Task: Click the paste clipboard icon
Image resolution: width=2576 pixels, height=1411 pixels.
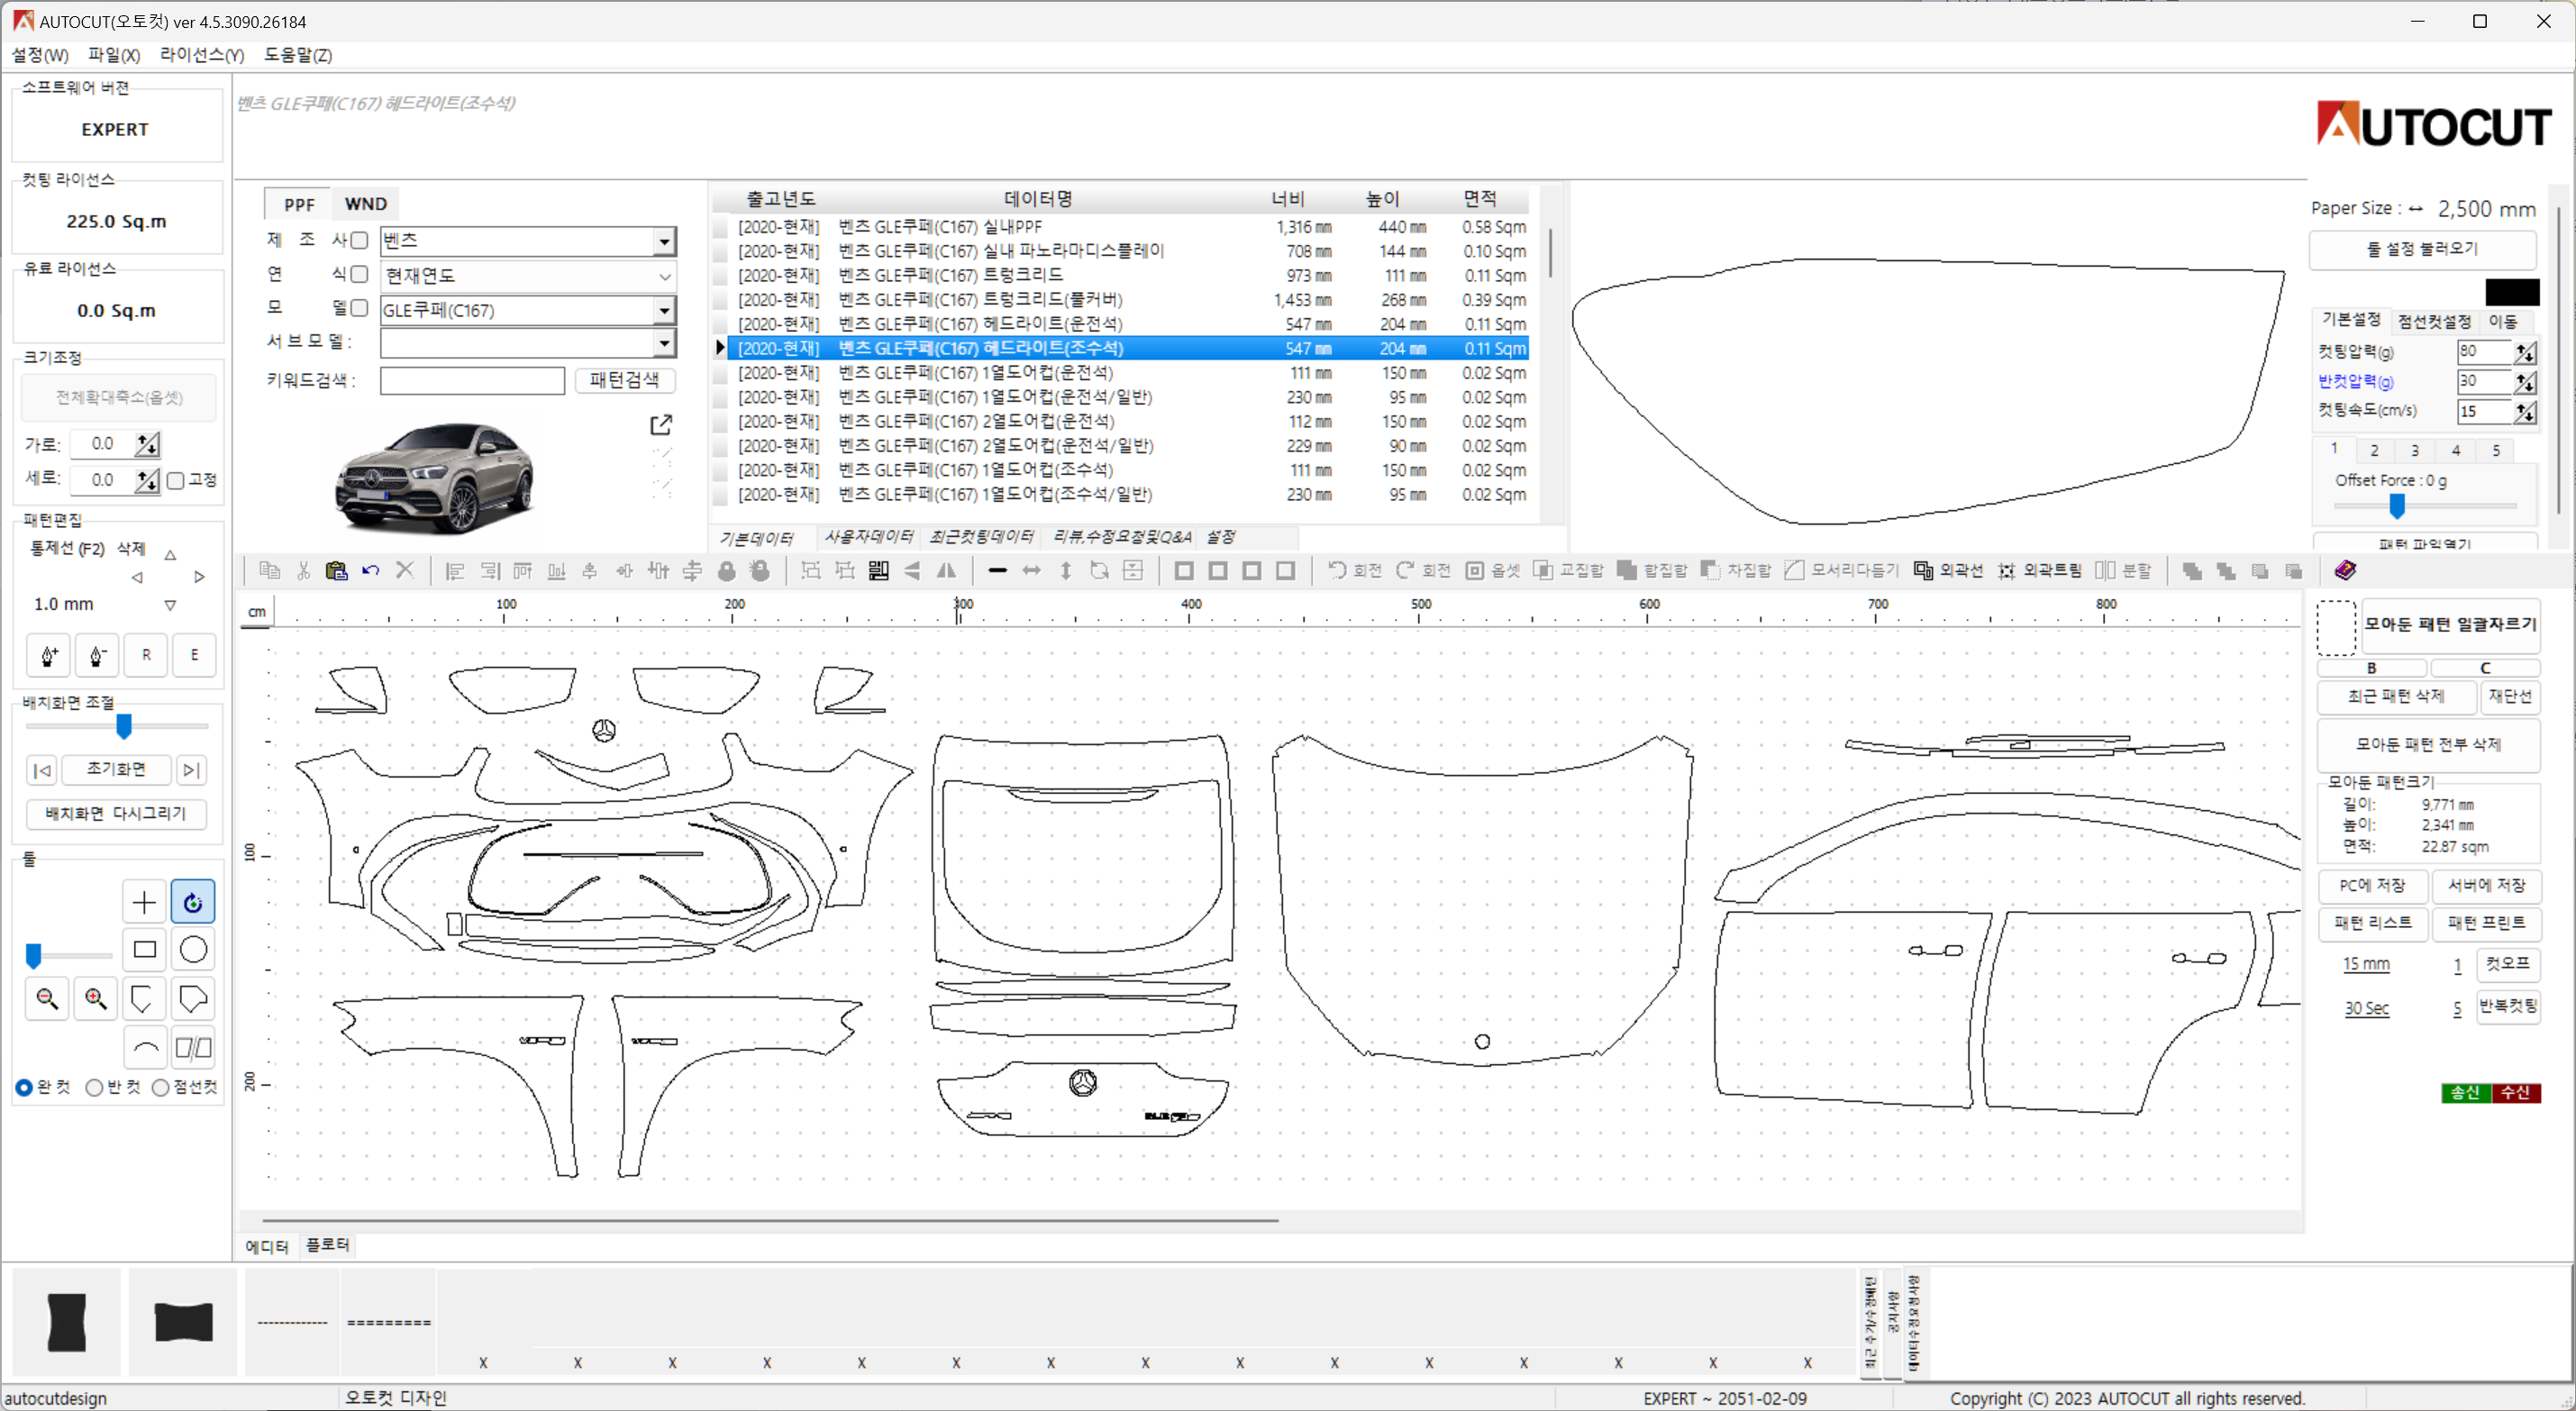Action: 336,570
